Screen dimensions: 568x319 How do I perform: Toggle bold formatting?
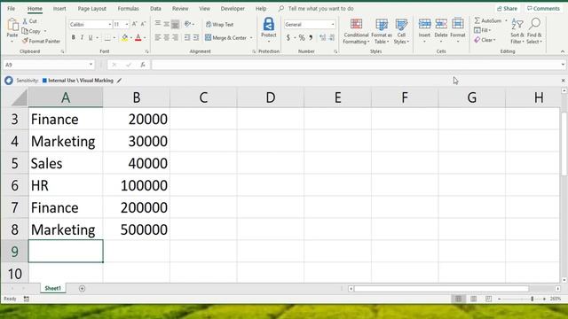tap(73, 37)
